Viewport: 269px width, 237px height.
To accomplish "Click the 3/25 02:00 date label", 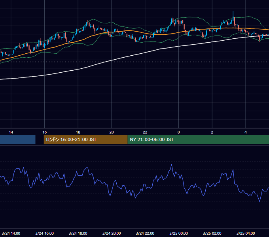I will 212,233.
